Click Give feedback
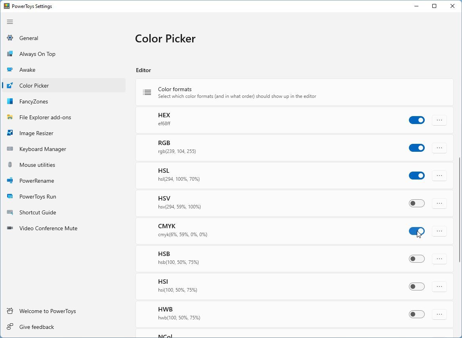The height and width of the screenshot is (338, 462). [x=36, y=327]
